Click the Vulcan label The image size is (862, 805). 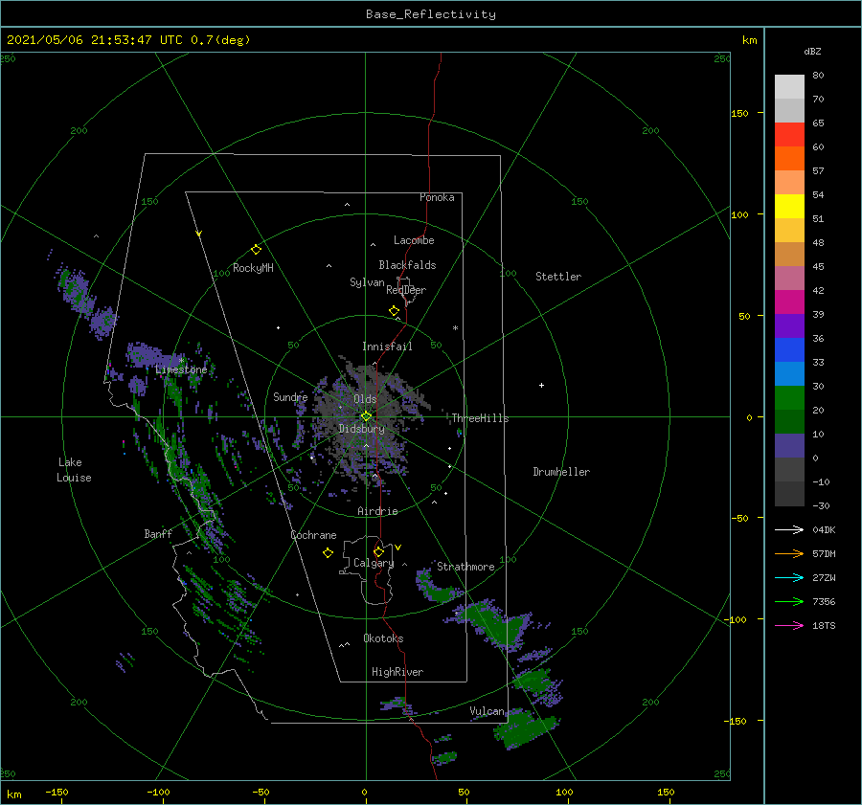(x=487, y=711)
